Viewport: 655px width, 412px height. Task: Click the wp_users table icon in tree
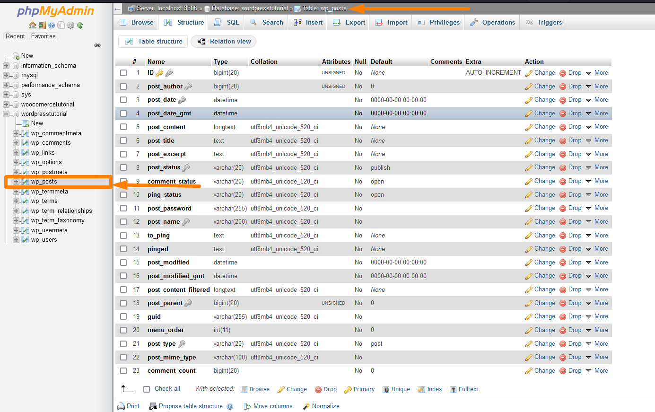26,240
